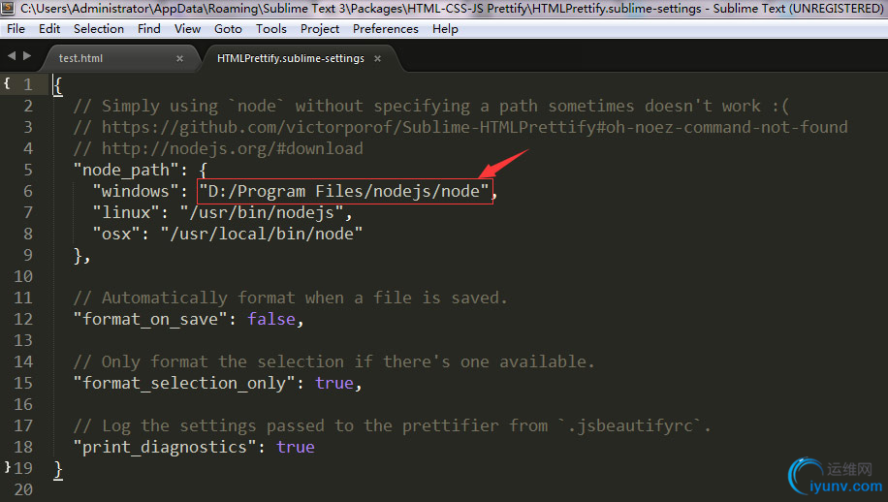Open the Selection menu

99,29
